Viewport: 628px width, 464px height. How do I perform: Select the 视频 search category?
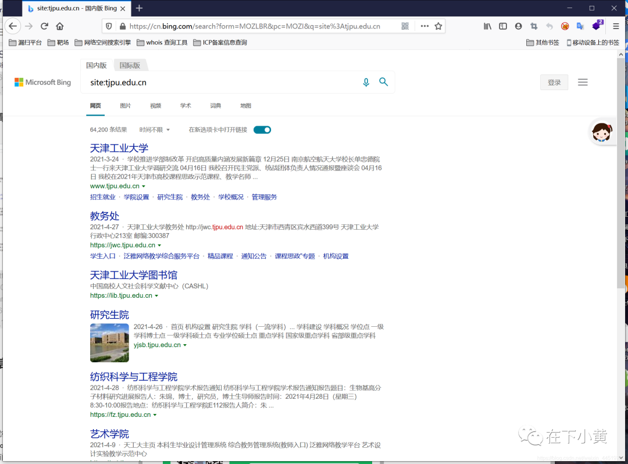(155, 106)
